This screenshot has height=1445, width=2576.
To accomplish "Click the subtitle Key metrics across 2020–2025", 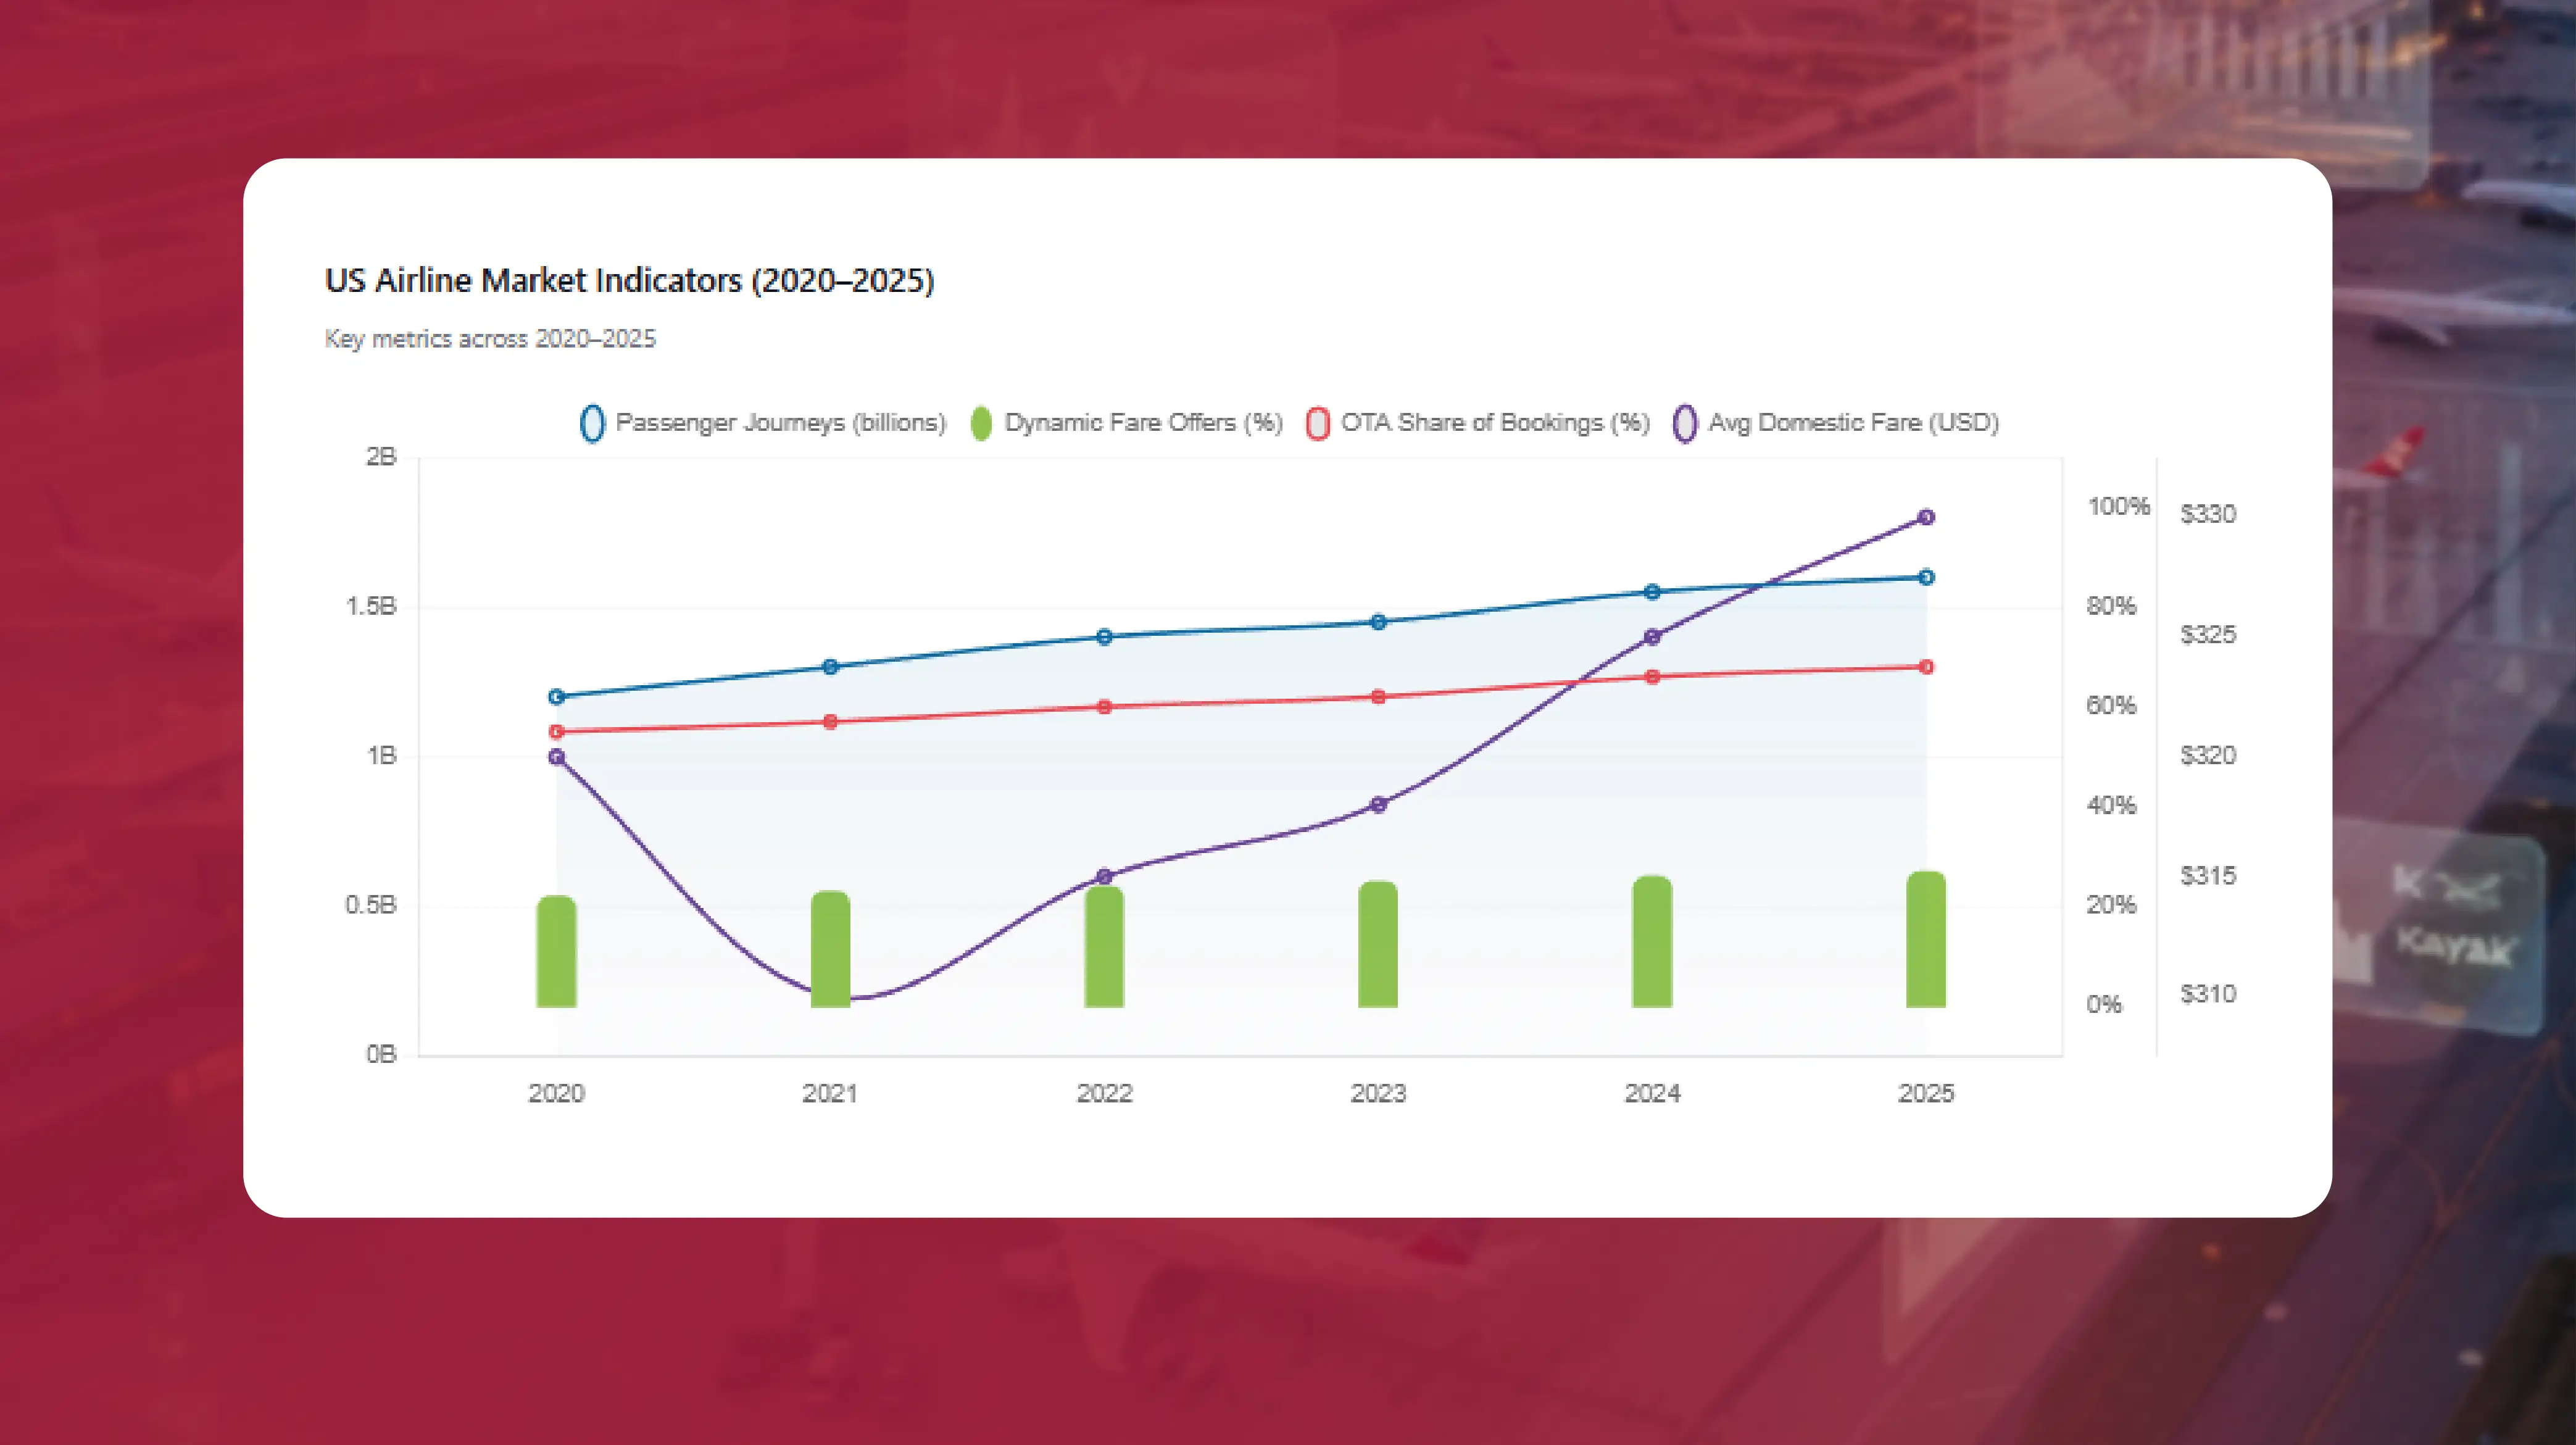I will [x=490, y=339].
